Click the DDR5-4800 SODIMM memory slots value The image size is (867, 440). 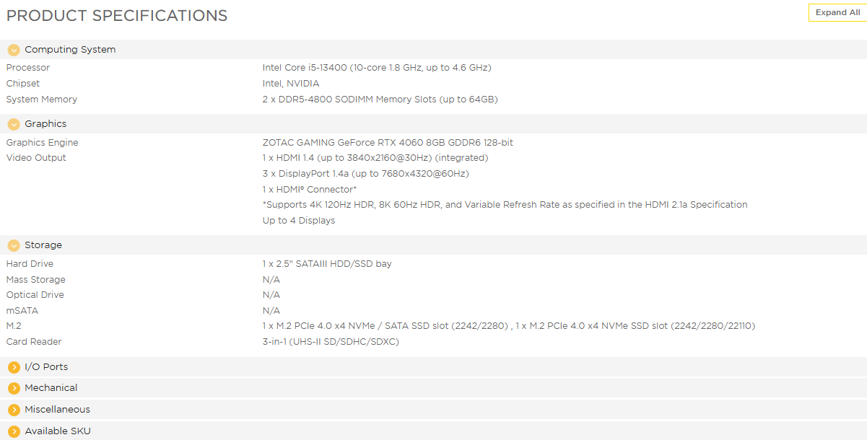(380, 100)
